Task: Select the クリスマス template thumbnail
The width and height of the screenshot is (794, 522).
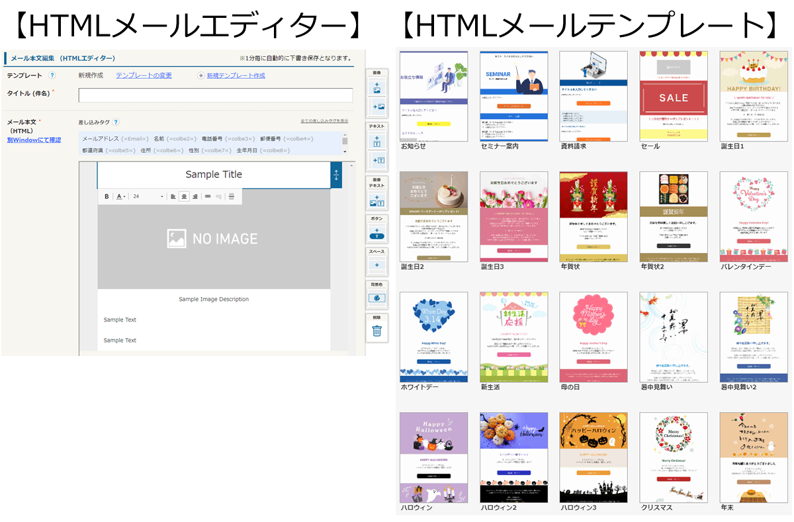Action: pyautogui.click(x=674, y=458)
